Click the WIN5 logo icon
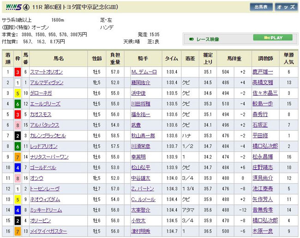Image resolution: width=300 pixels, height=238 pixels. [12, 7]
